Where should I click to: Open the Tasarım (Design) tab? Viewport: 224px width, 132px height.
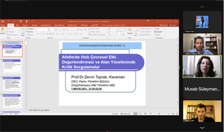pos(25,25)
